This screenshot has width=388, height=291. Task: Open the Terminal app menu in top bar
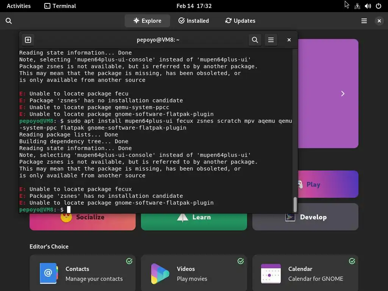60,6
